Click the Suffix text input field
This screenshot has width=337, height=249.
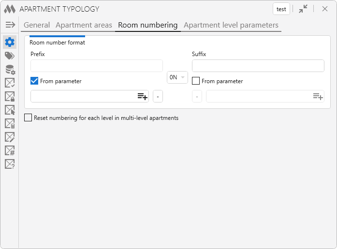coord(258,66)
